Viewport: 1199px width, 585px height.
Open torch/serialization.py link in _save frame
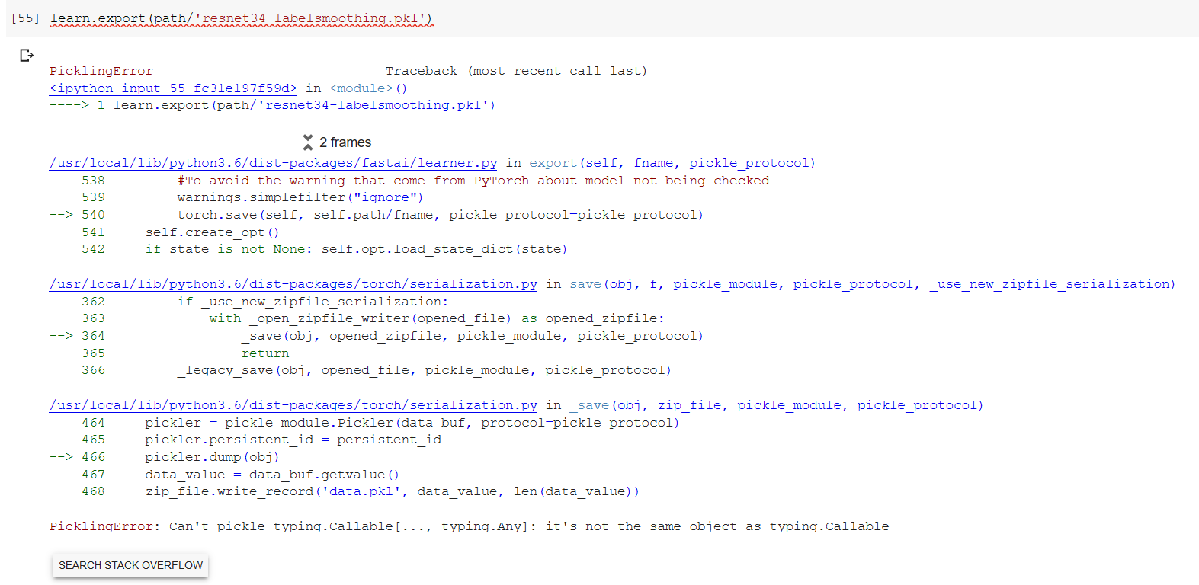pyautogui.click(x=293, y=405)
